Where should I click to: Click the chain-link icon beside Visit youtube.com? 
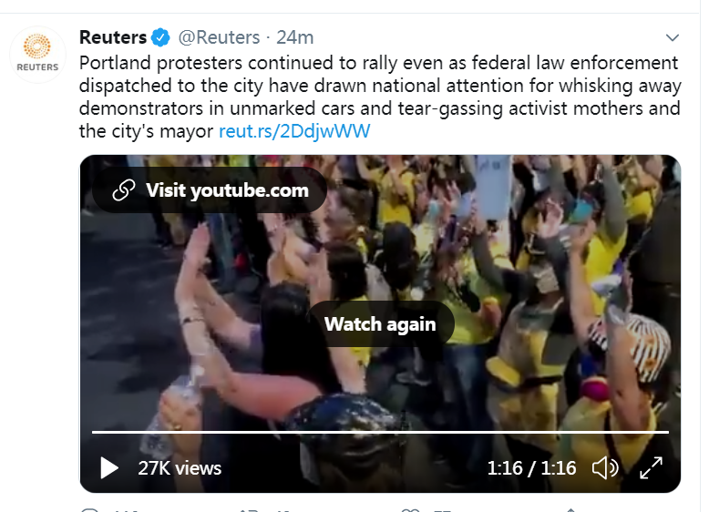point(123,190)
